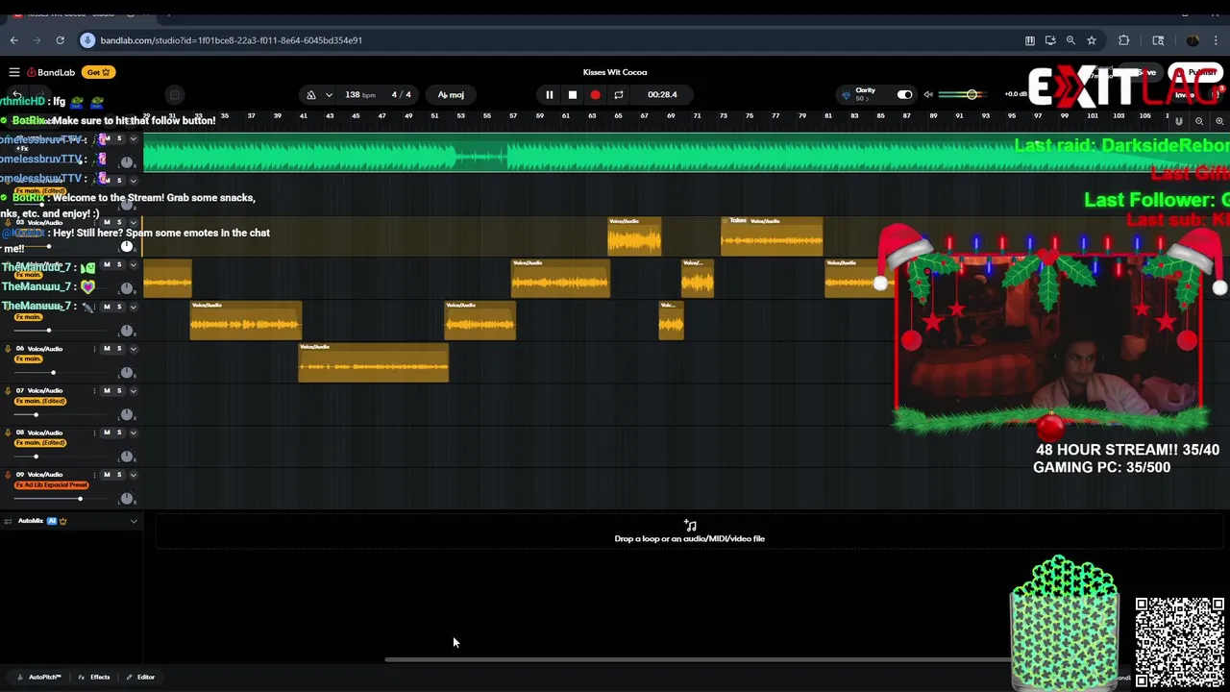
Task: Start recording with the red record button
Action: [x=595, y=94]
